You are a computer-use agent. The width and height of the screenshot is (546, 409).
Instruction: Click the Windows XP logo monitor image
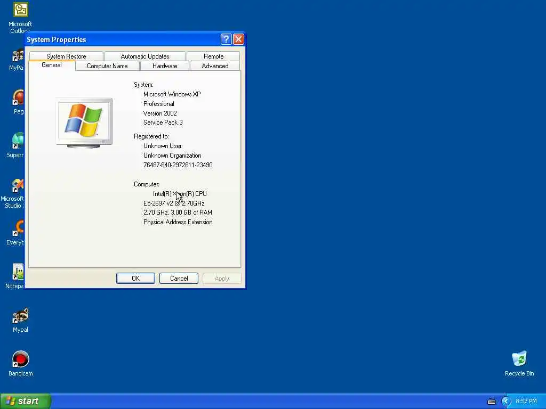point(84,123)
